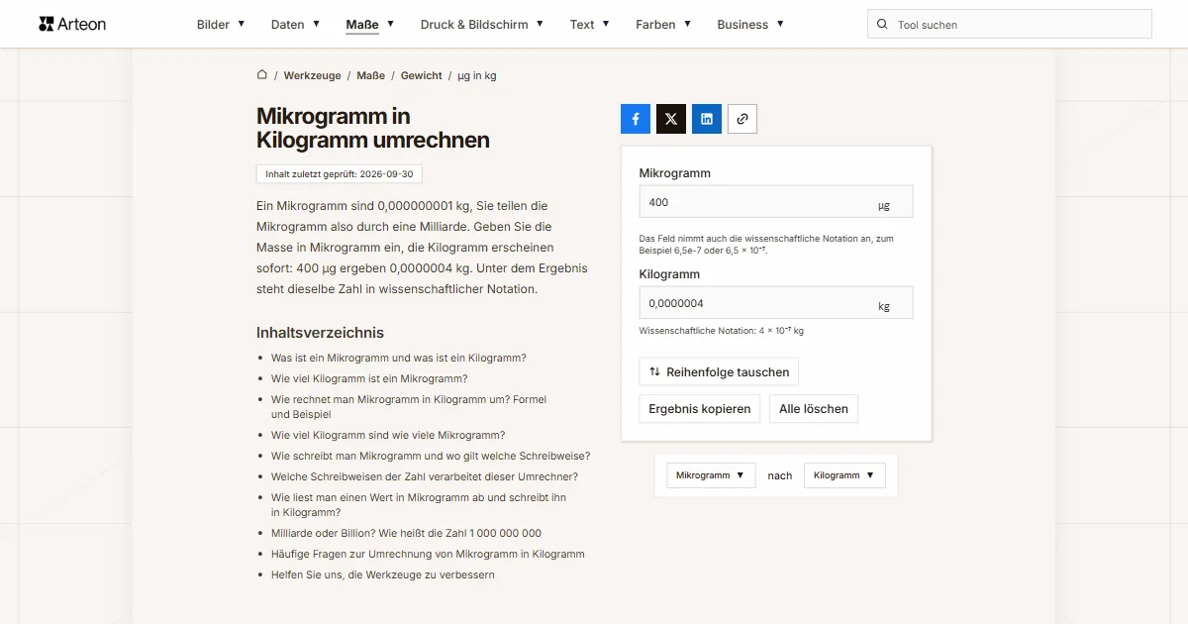Jump to 'Was ist ein Mikrogramm' section
1188x624 pixels.
(399, 358)
